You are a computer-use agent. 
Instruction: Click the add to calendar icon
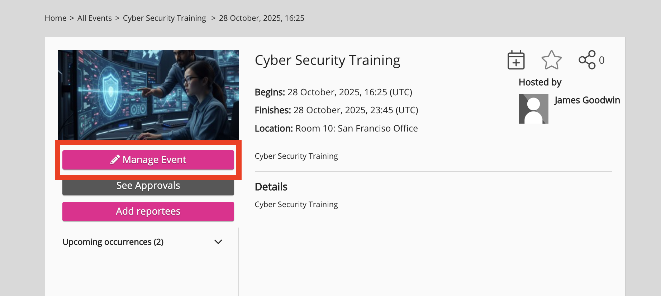516,60
